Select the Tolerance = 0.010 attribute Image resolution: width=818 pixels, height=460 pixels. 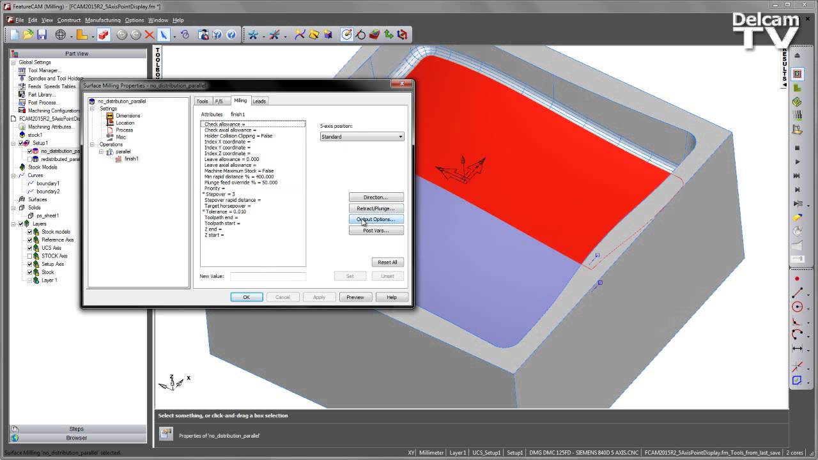coord(225,211)
